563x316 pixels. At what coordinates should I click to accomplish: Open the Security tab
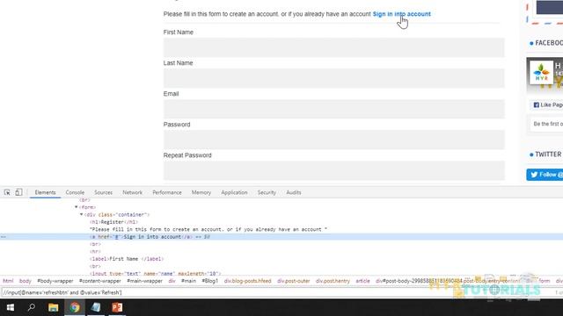tap(267, 192)
